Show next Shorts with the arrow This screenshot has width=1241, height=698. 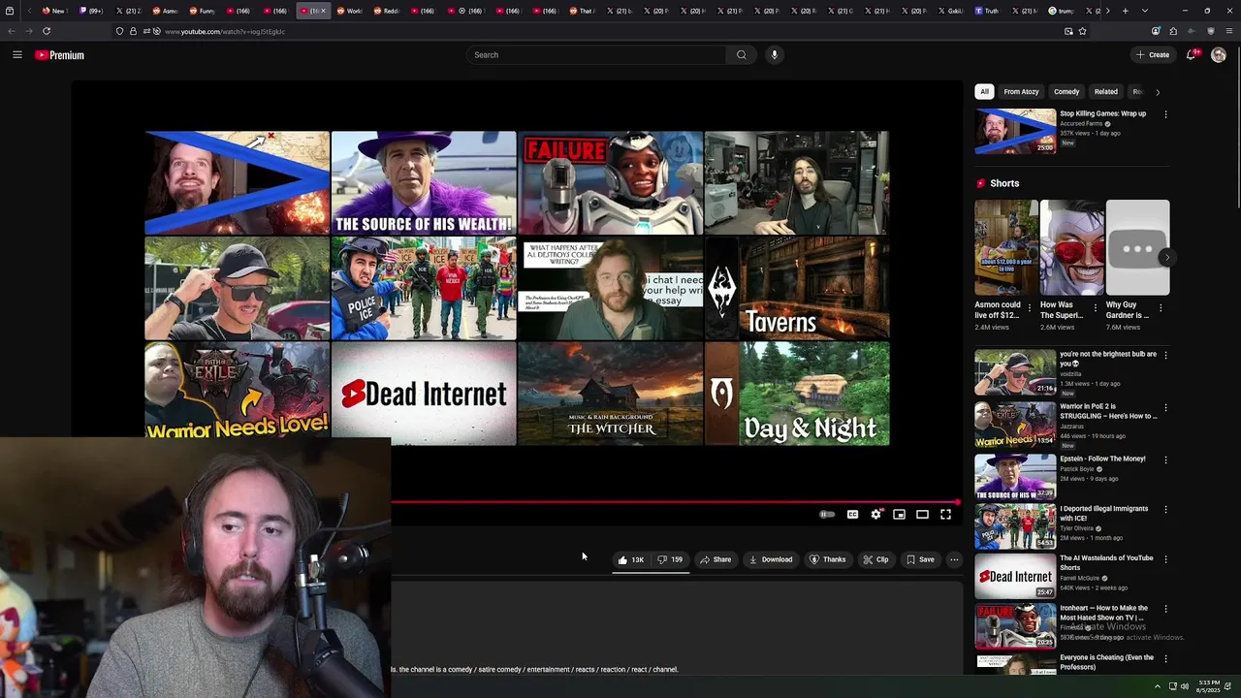(x=1166, y=257)
